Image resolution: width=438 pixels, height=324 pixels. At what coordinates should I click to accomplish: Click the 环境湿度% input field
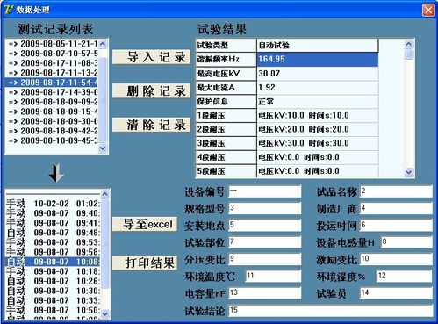[405, 276]
